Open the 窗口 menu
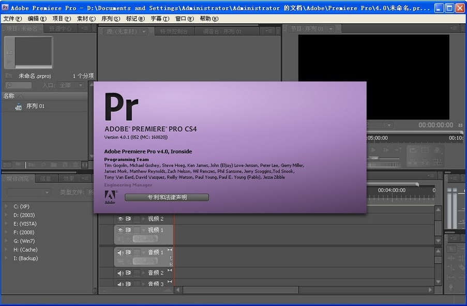 pyautogui.click(x=184, y=19)
